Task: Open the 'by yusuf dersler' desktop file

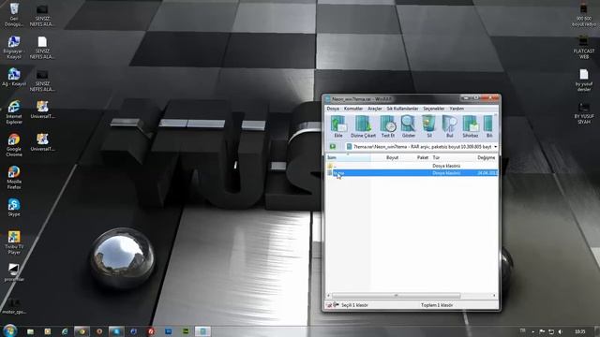Action: coord(583,81)
